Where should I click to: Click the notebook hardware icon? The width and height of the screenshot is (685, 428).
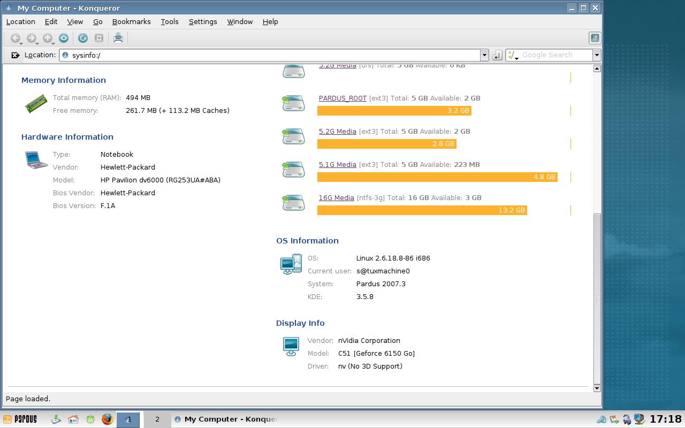(36, 160)
